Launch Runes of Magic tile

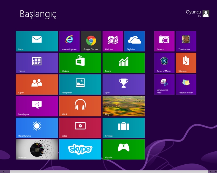pyautogui.click(x=164, y=63)
